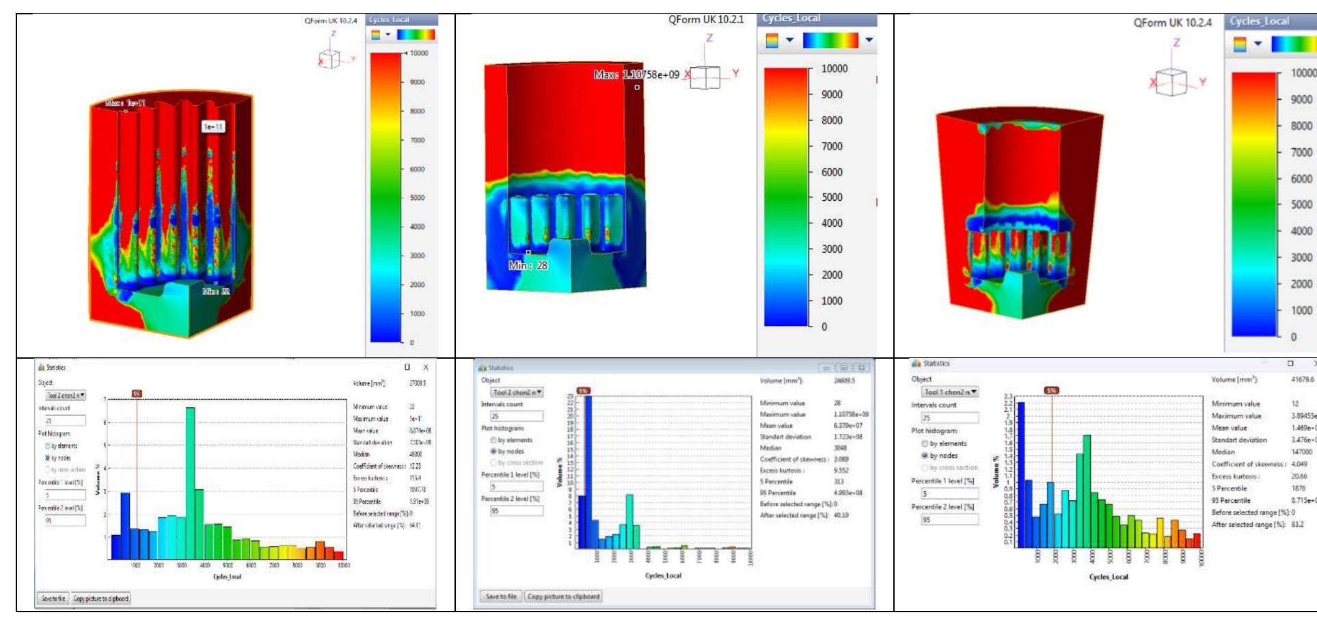Select 'by elements' radio in Statistics with volume 24609.5
The image size is (1317, 617).
(x=493, y=440)
